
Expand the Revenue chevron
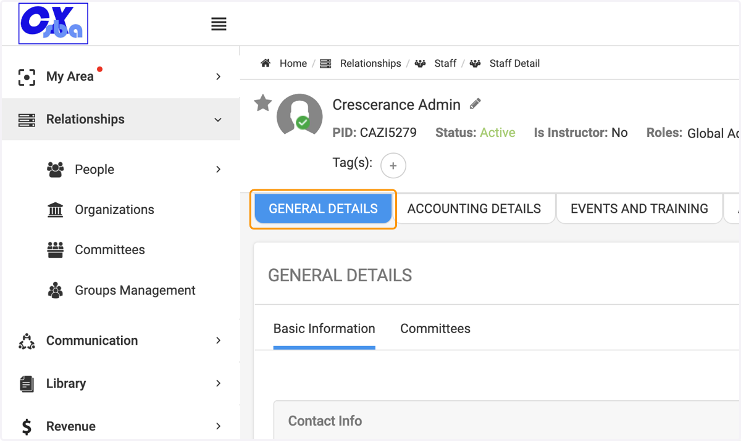[218, 426]
